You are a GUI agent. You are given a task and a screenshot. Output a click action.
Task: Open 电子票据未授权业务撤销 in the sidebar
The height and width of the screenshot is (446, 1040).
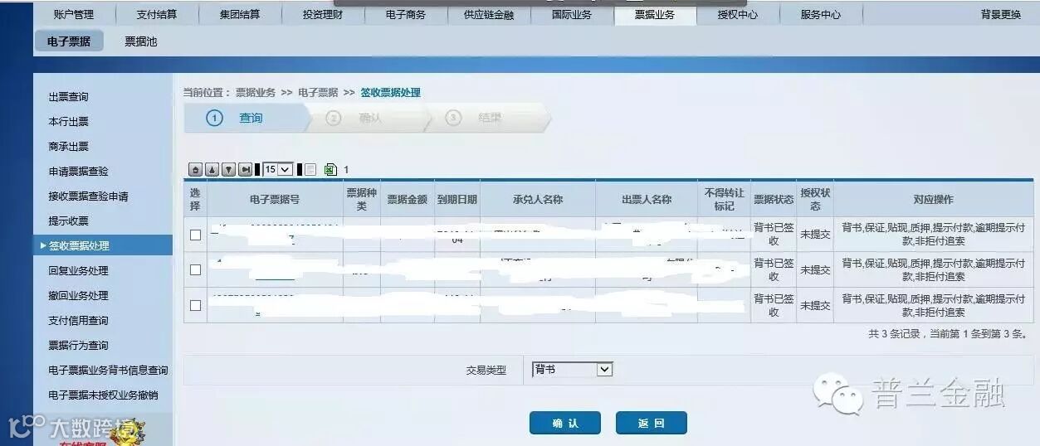(103, 395)
